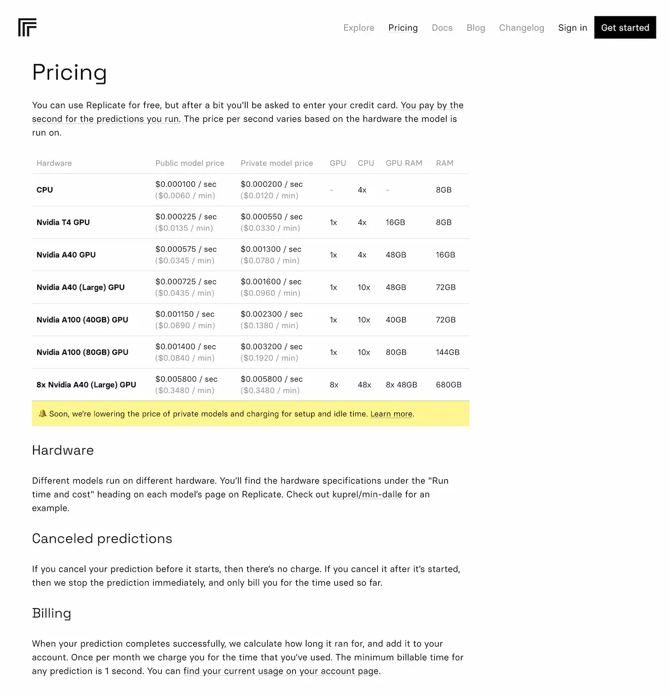Click the Public model price column header
Screen dimensions: 670x694
click(x=190, y=163)
